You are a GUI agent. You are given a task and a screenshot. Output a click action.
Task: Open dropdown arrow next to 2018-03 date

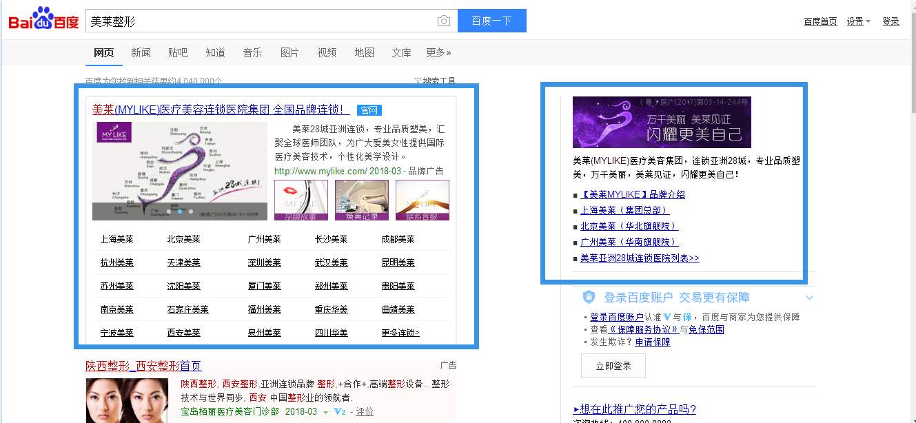click(325, 412)
